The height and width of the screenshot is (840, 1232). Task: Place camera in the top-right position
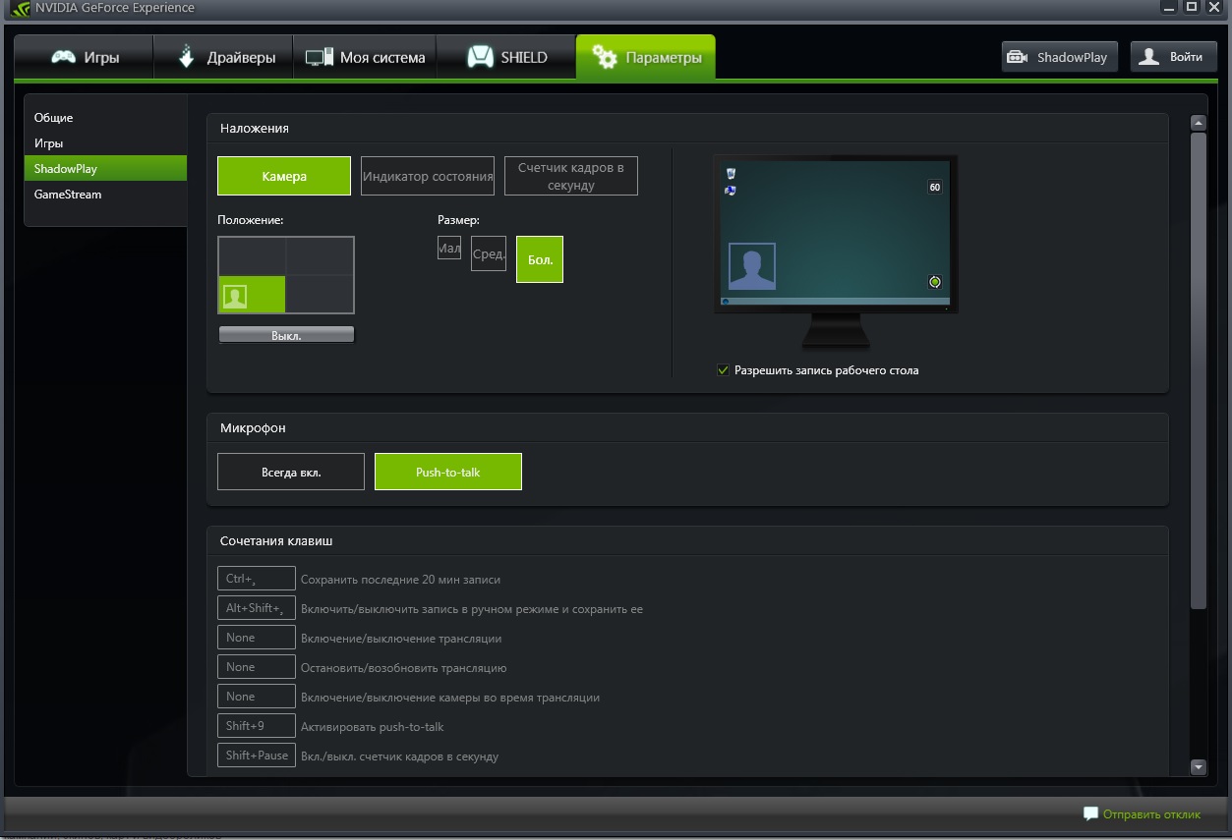[320, 256]
